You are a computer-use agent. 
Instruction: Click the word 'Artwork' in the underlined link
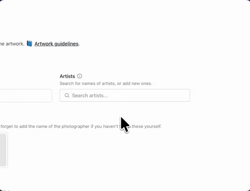(x=44, y=44)
